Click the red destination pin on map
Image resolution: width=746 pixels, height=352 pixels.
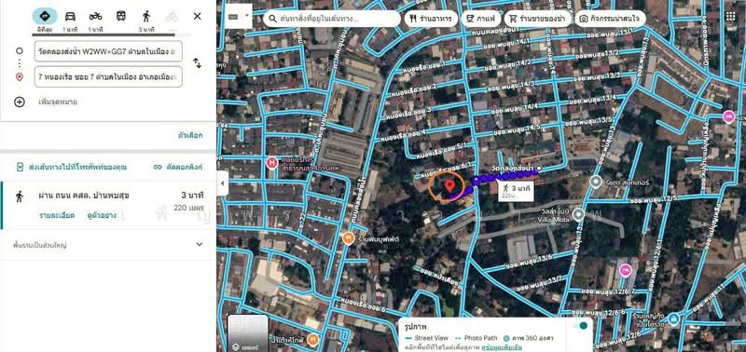point(449,185)
